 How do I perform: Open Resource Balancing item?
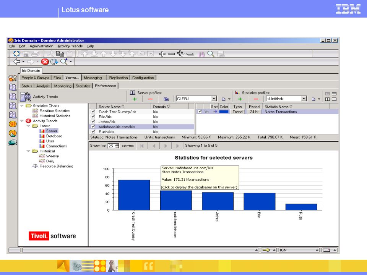pos(56,166)
